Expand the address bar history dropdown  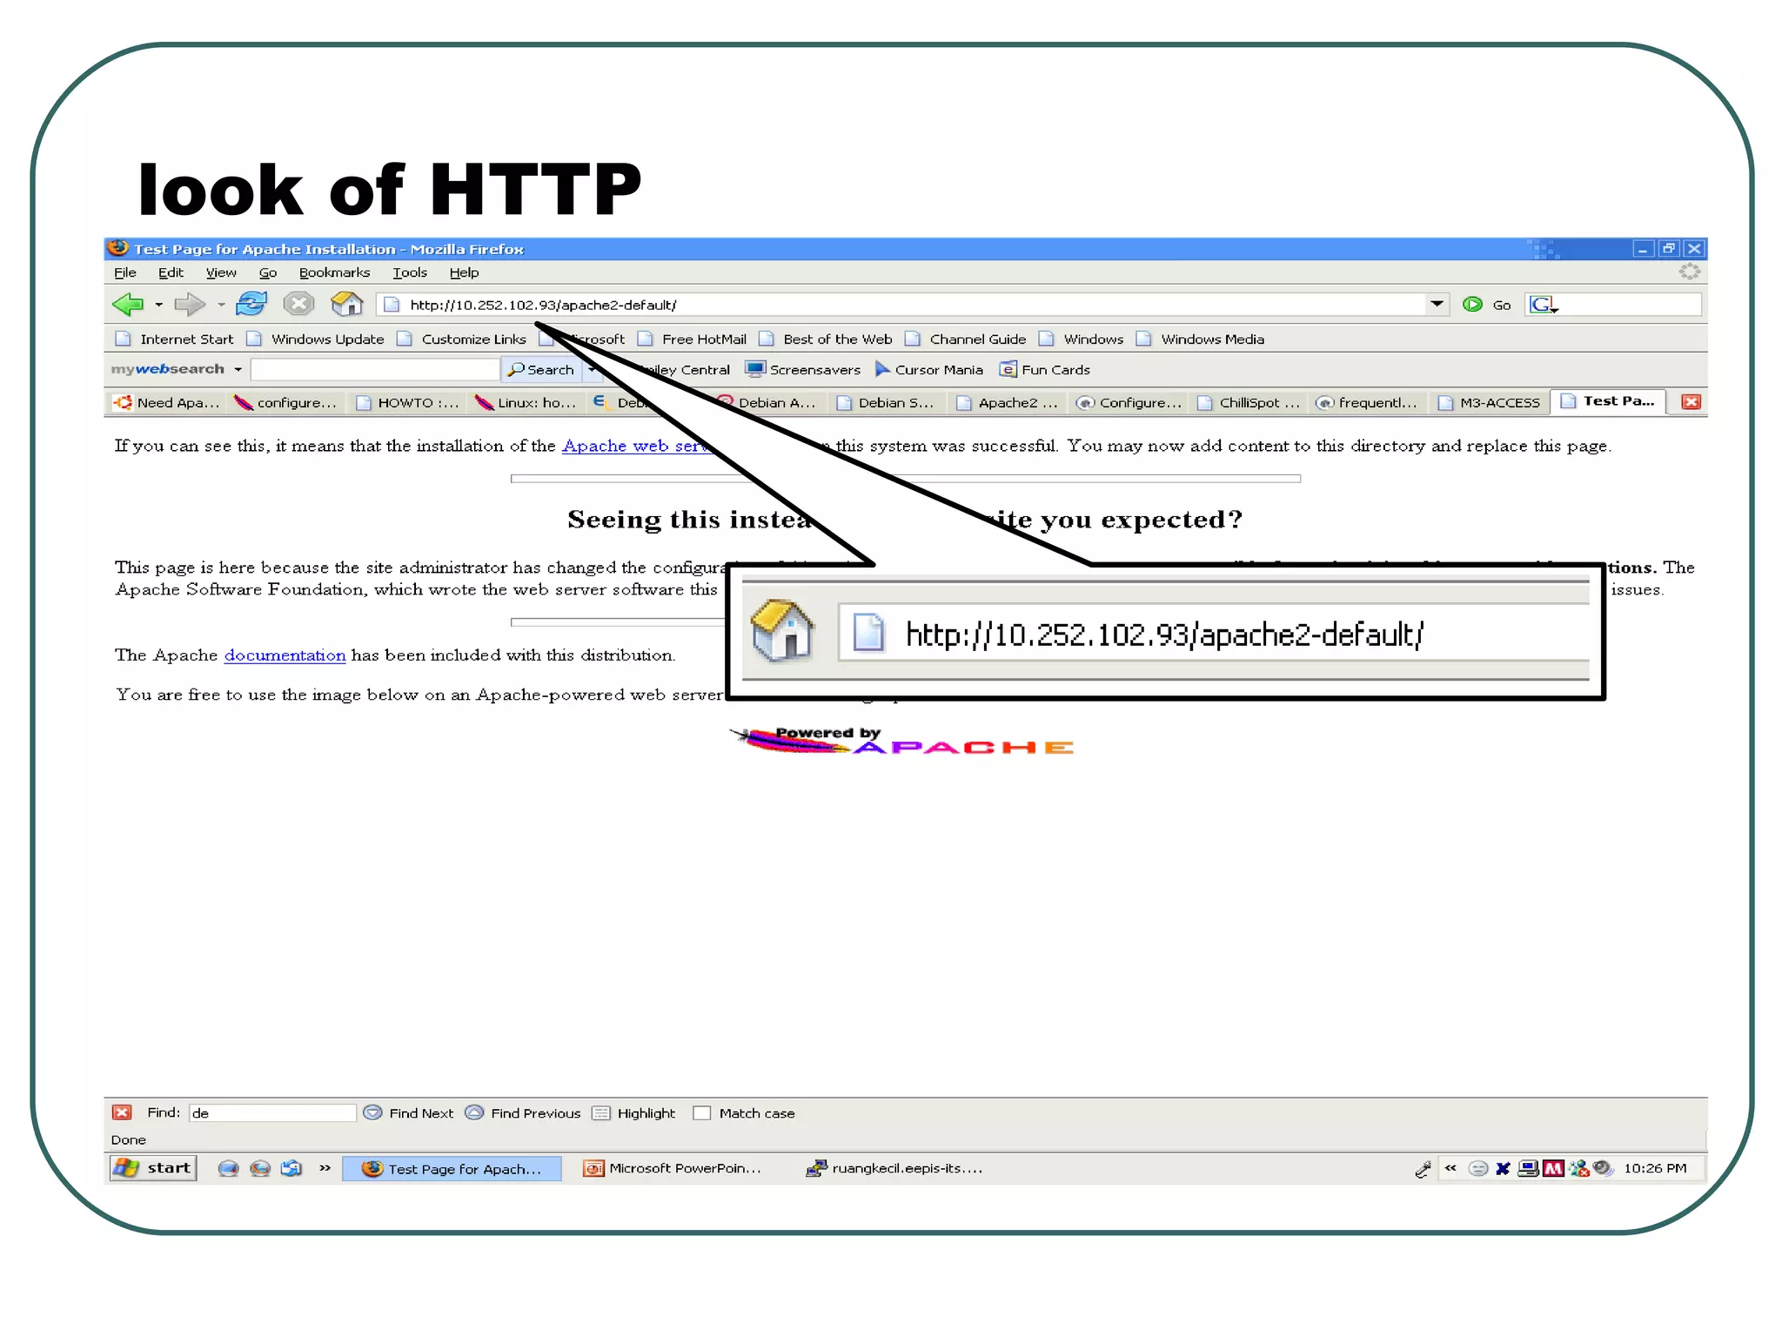pyautogui.click(x=1437, y=304)
